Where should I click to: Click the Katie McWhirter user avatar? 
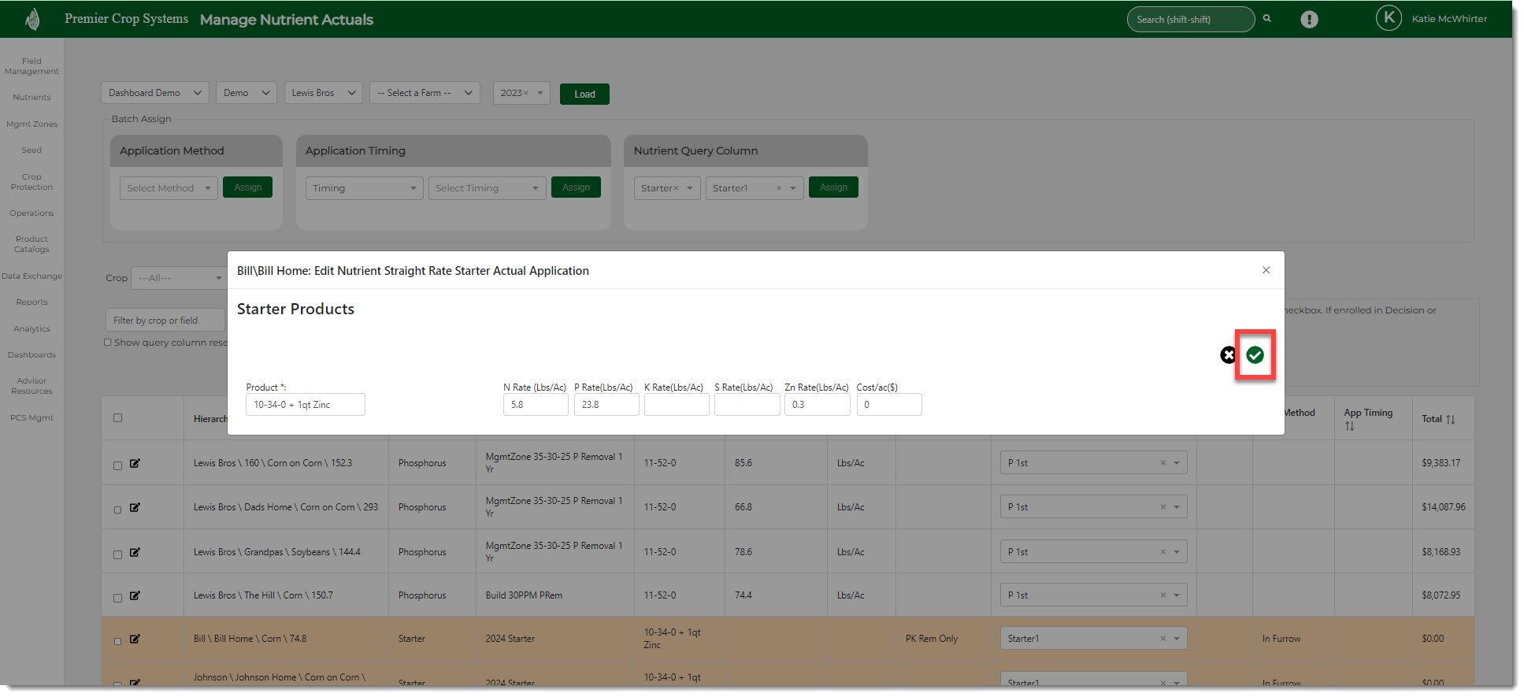tap(1388, 19)
